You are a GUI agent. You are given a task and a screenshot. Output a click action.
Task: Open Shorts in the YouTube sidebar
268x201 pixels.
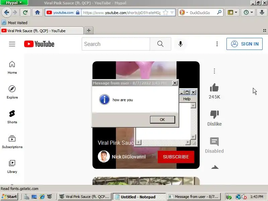click(x=12, y=117)
